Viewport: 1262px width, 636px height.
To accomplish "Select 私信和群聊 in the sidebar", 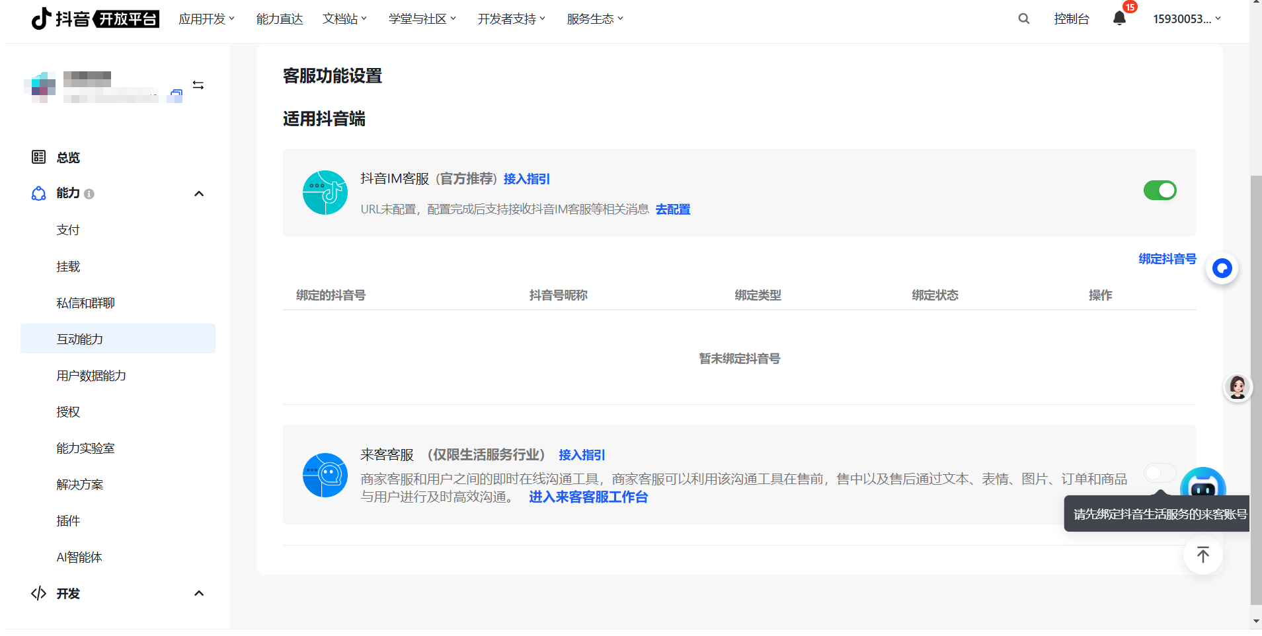I will pos(85,303).
